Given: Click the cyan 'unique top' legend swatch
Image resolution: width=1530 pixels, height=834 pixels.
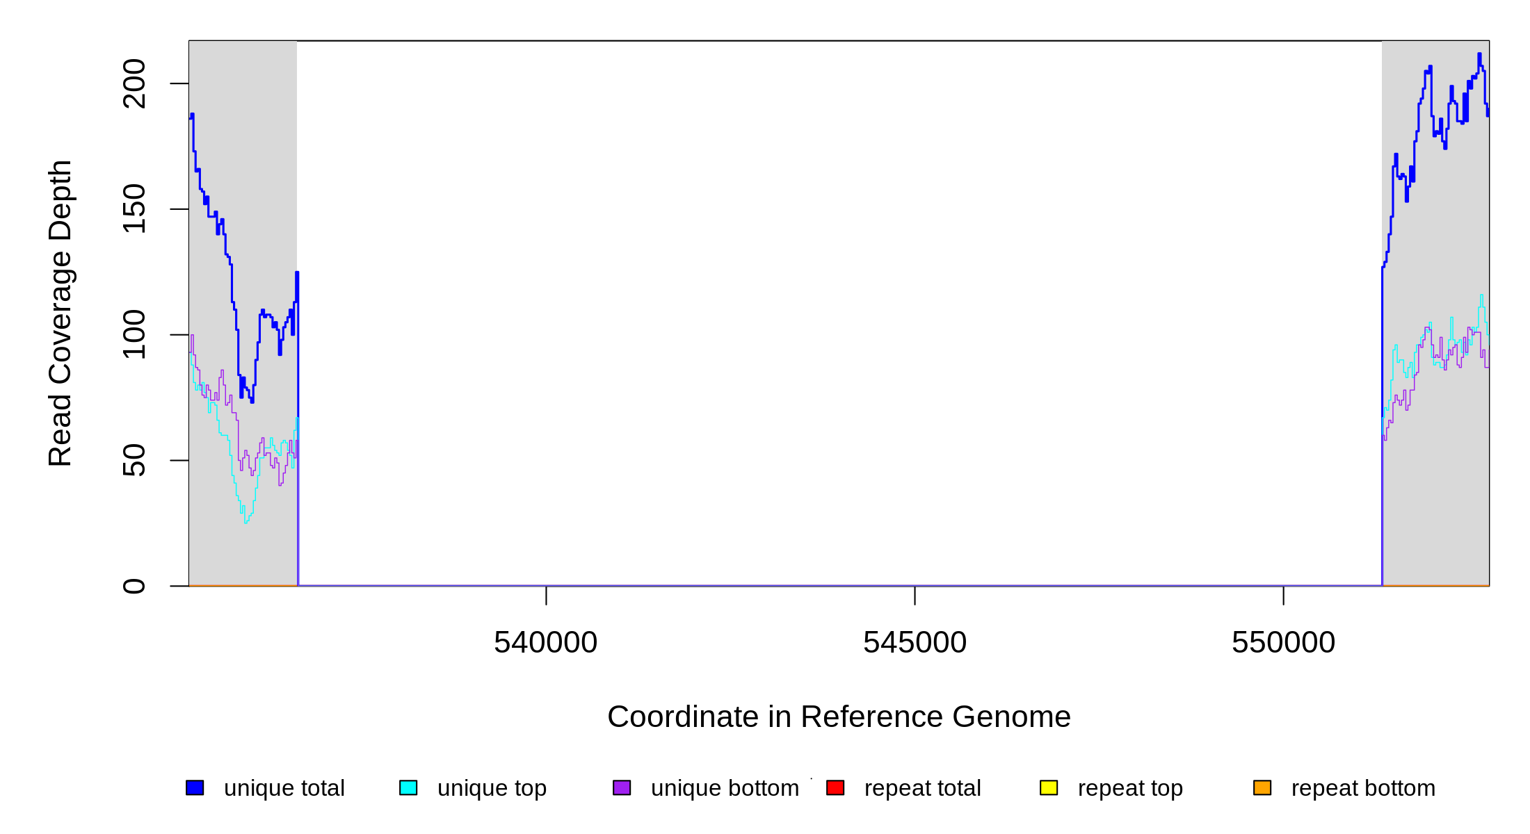Looking at the screenshot, I should pos(408,787).
